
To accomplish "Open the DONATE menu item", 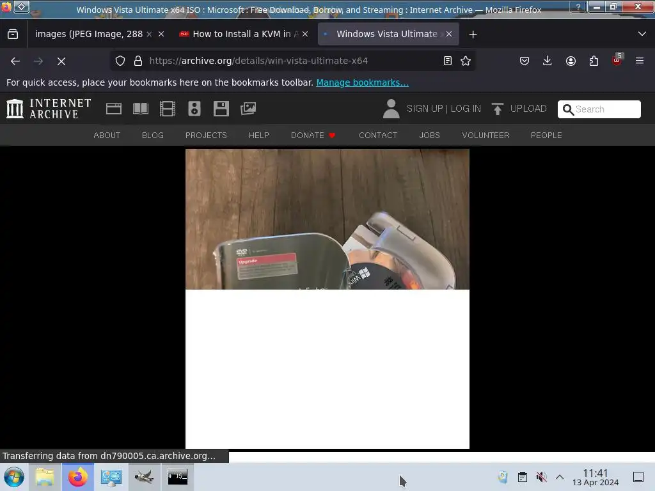I will 313,136.
